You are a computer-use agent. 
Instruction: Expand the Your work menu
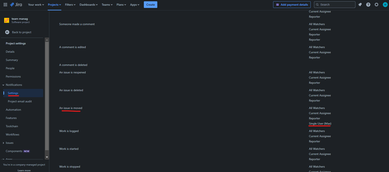click(36, 4)
